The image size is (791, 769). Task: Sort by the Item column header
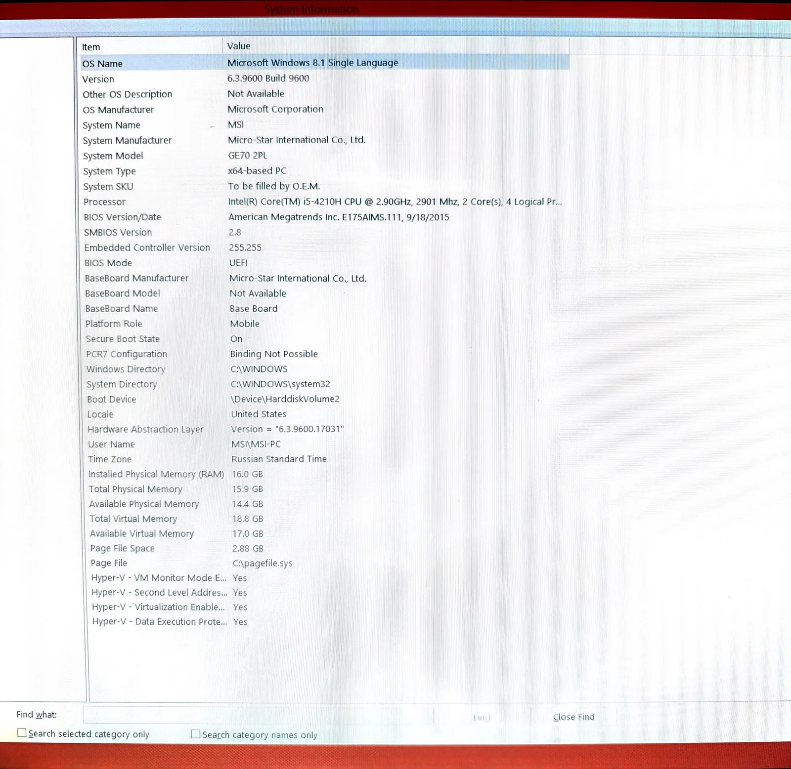(150, 47)
